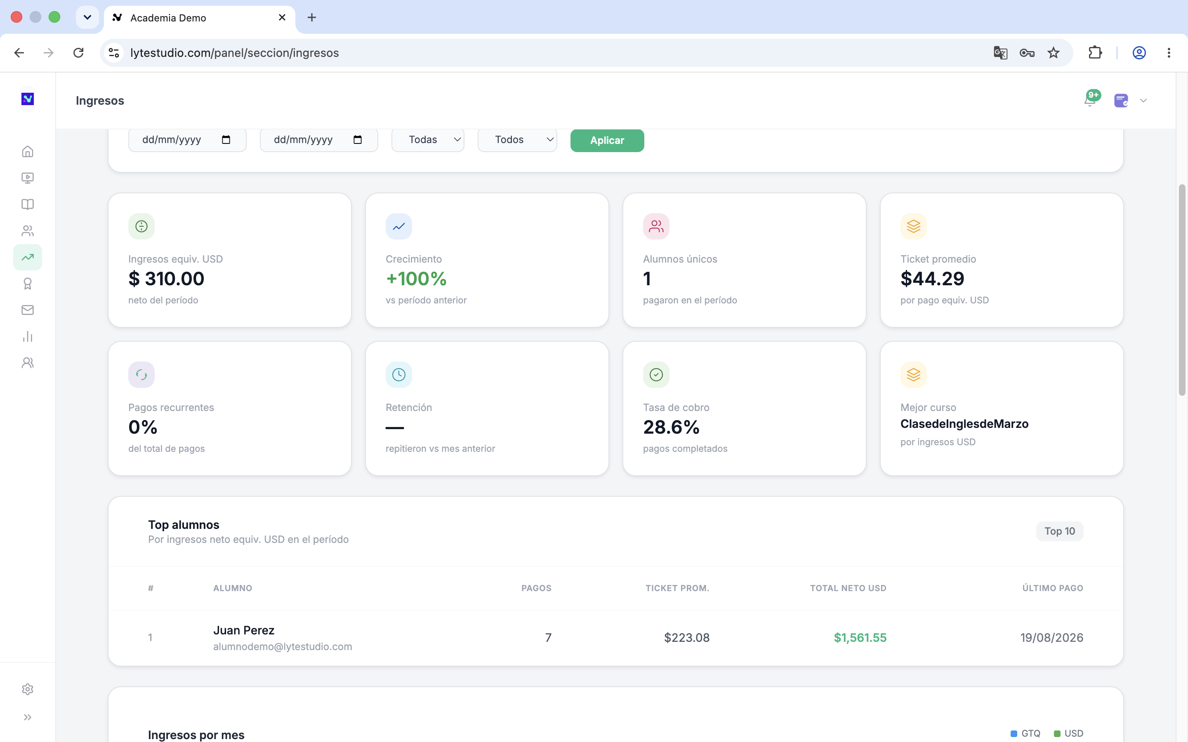This screenshot has width=1188, height=742.
Task: Click the USD green legend swatch
Action: pyautogui.click(x=1057, y=734)
